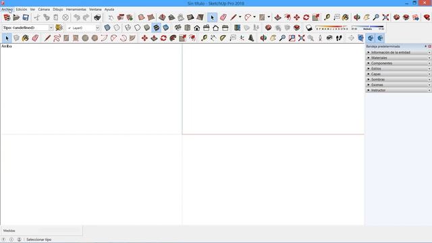Viewport: 432px width, 243px height.
Task: Select the Freehand tool in large toolset
Action: pyautogui.click(x=57, y=38)
